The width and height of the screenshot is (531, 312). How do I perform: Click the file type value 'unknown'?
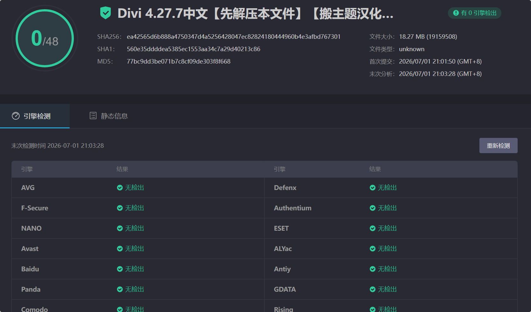pos(412,49)
